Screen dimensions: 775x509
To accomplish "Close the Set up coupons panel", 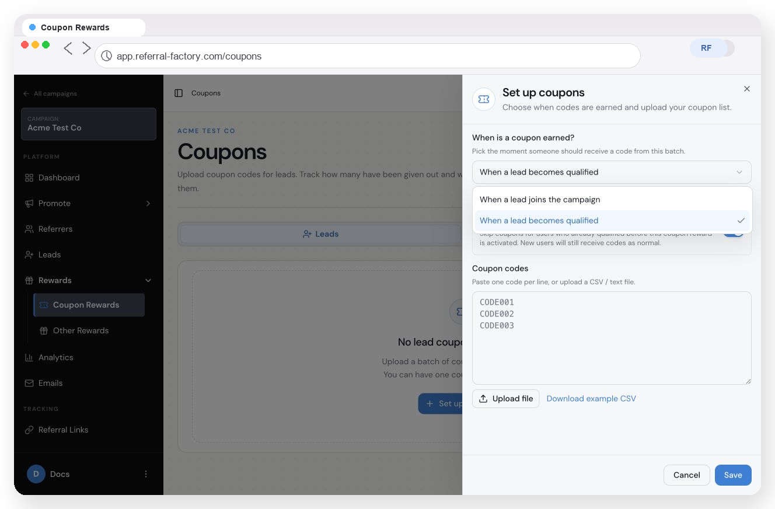I will point(747,89).
